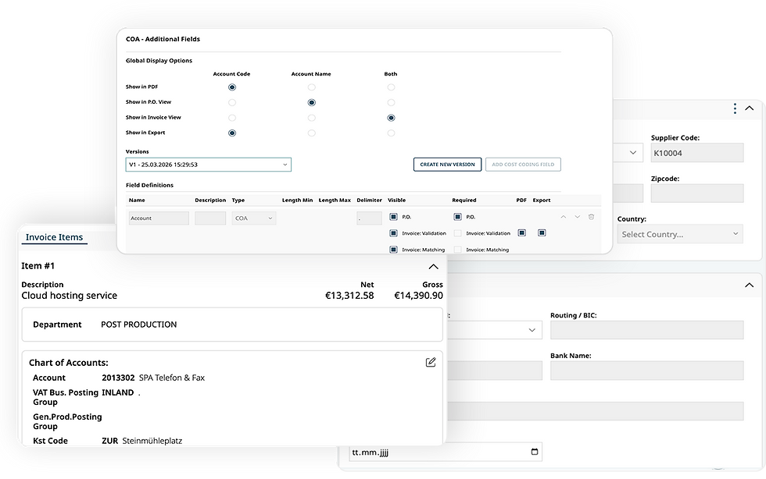Click Kst Code value ZUR
Screen dimensions: 766x479
(110, 441)
